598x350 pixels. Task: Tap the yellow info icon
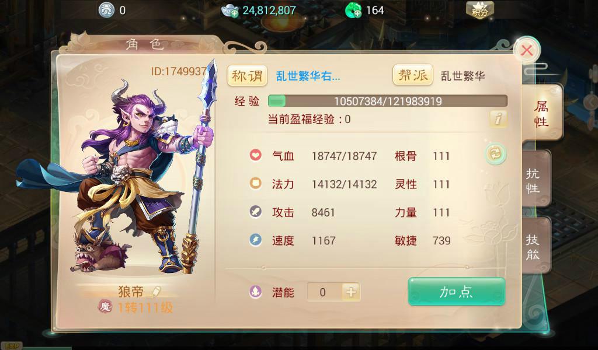(x=498, y=119)
